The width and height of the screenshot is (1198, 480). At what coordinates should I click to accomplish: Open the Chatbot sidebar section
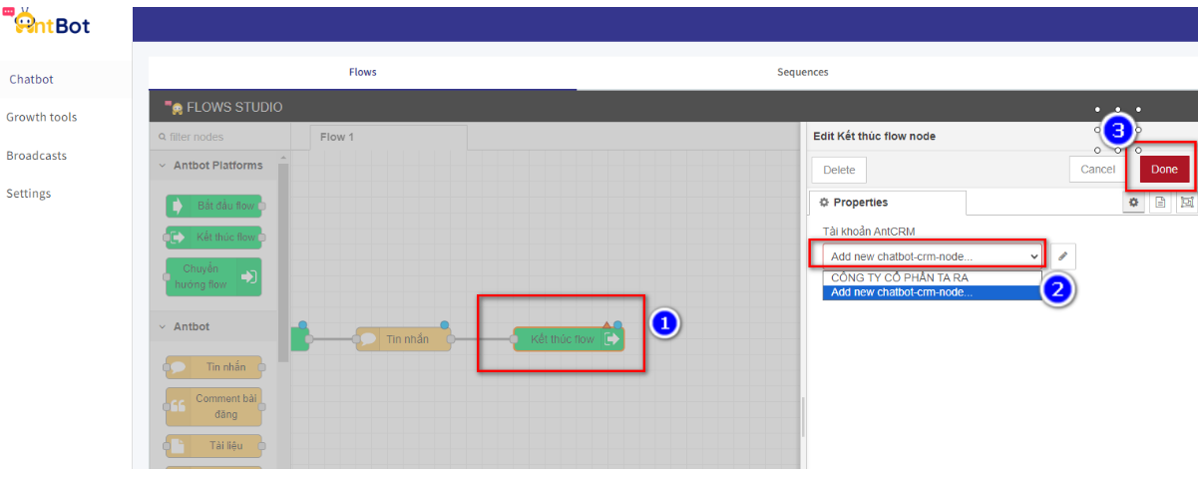click(31, 79)
